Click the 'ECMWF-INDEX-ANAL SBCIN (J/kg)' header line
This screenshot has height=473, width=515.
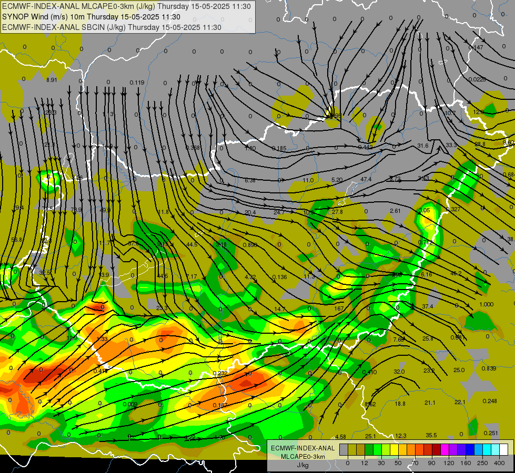tap(112, 27)
